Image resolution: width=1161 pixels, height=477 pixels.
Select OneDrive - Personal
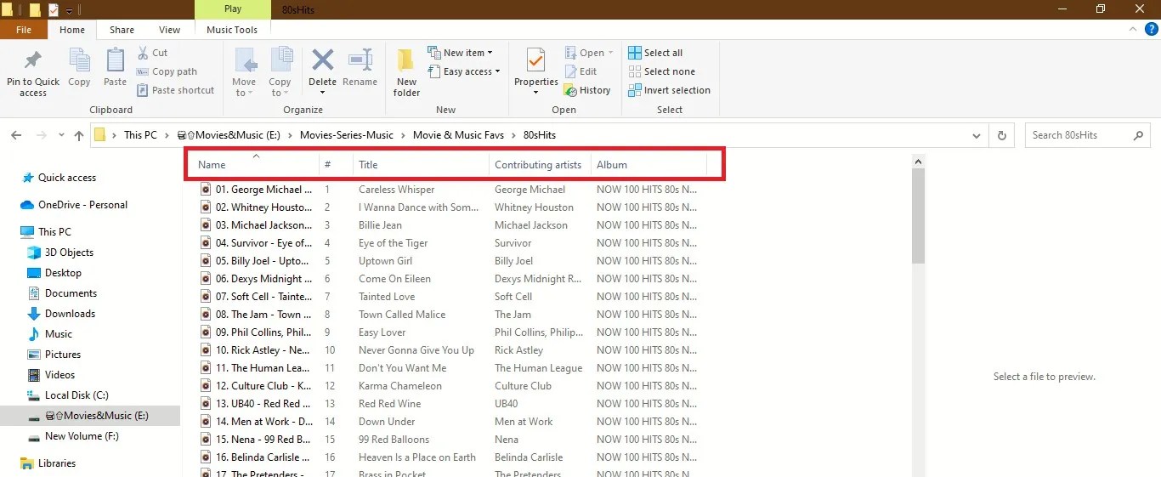pyautogui.click(x=82, y=205)
